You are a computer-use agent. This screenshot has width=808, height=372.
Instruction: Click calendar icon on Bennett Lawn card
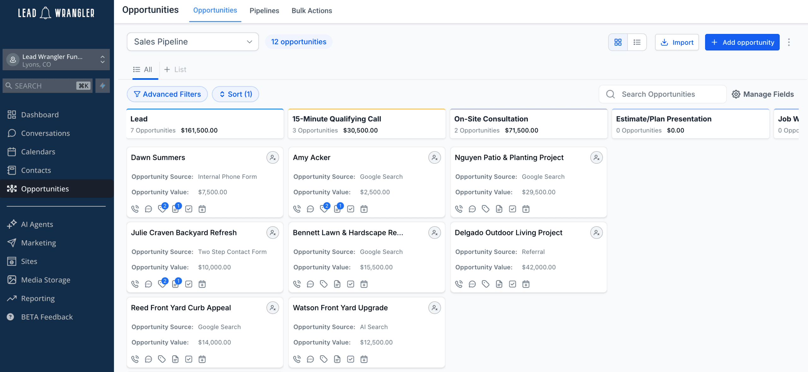[364, 284]
